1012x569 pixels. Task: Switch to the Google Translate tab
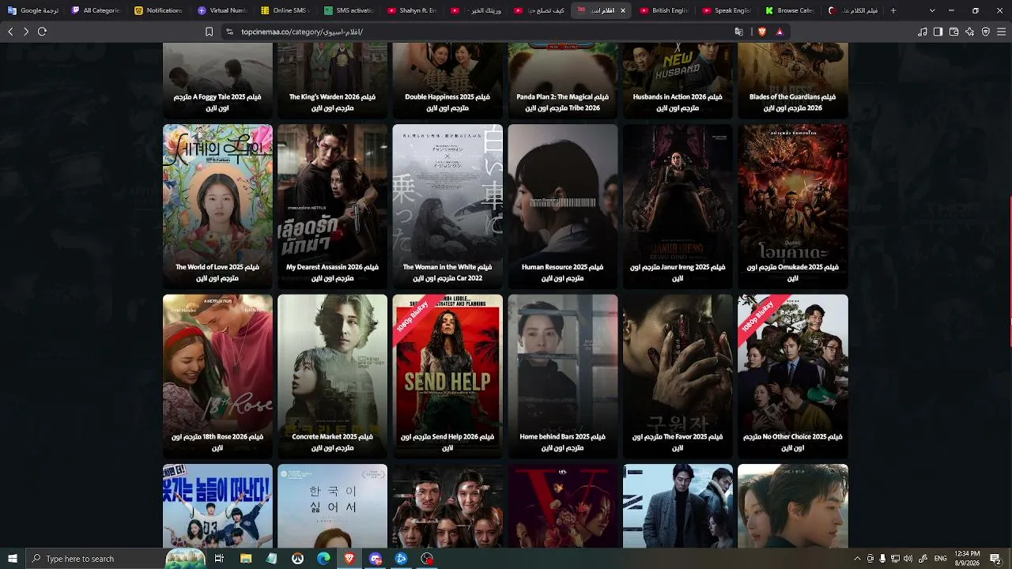pos(33,10)
